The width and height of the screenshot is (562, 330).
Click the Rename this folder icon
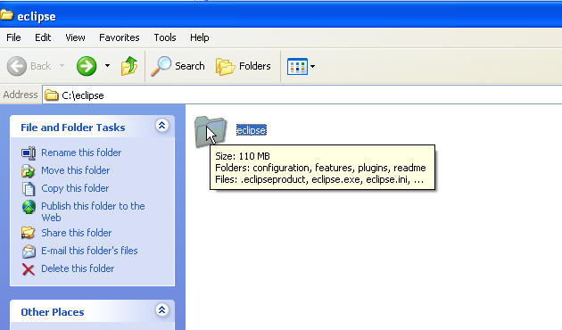(x=29, y=153)
